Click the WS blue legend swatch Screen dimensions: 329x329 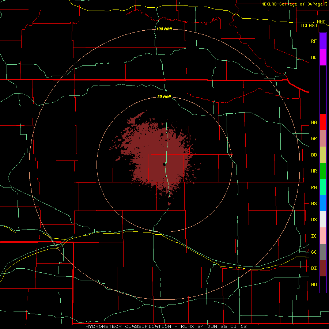[323, 203]
